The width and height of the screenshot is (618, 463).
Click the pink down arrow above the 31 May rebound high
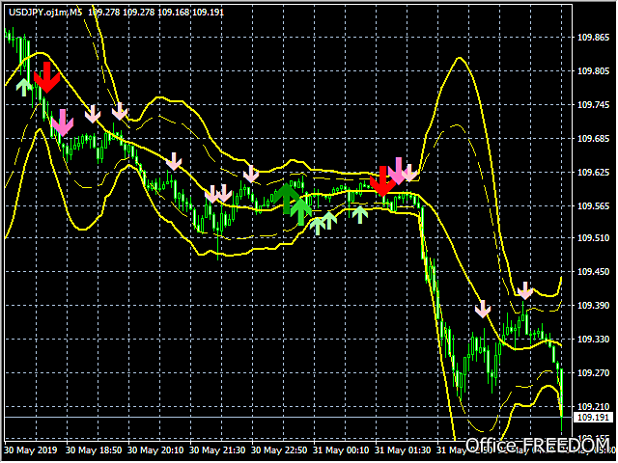tap(525, 290)
